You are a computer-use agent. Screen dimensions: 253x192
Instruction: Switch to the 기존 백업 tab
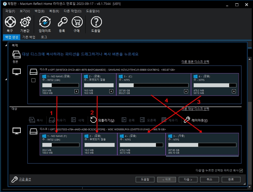(29, 37)
